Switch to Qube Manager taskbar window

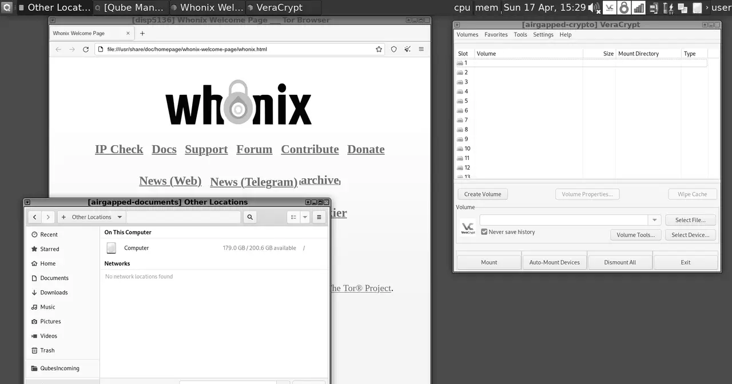coord(130,7)
